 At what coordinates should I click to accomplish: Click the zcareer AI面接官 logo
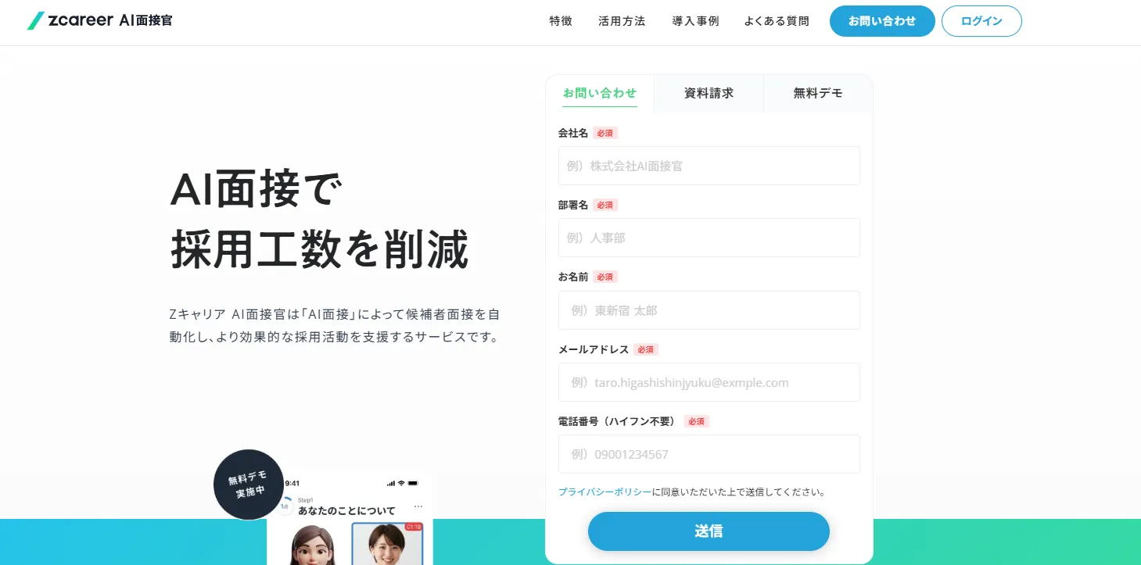pyautogui.click(x=100, y=21)
